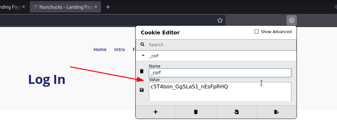337x126 pixels.
Task: Click inside the cookie Value text area
Action: 220,91
